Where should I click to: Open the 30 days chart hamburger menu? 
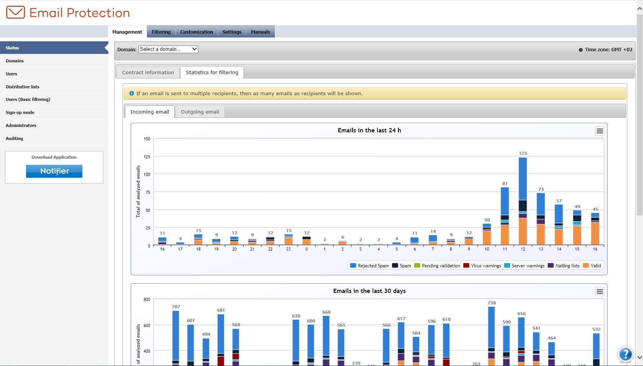599,291
